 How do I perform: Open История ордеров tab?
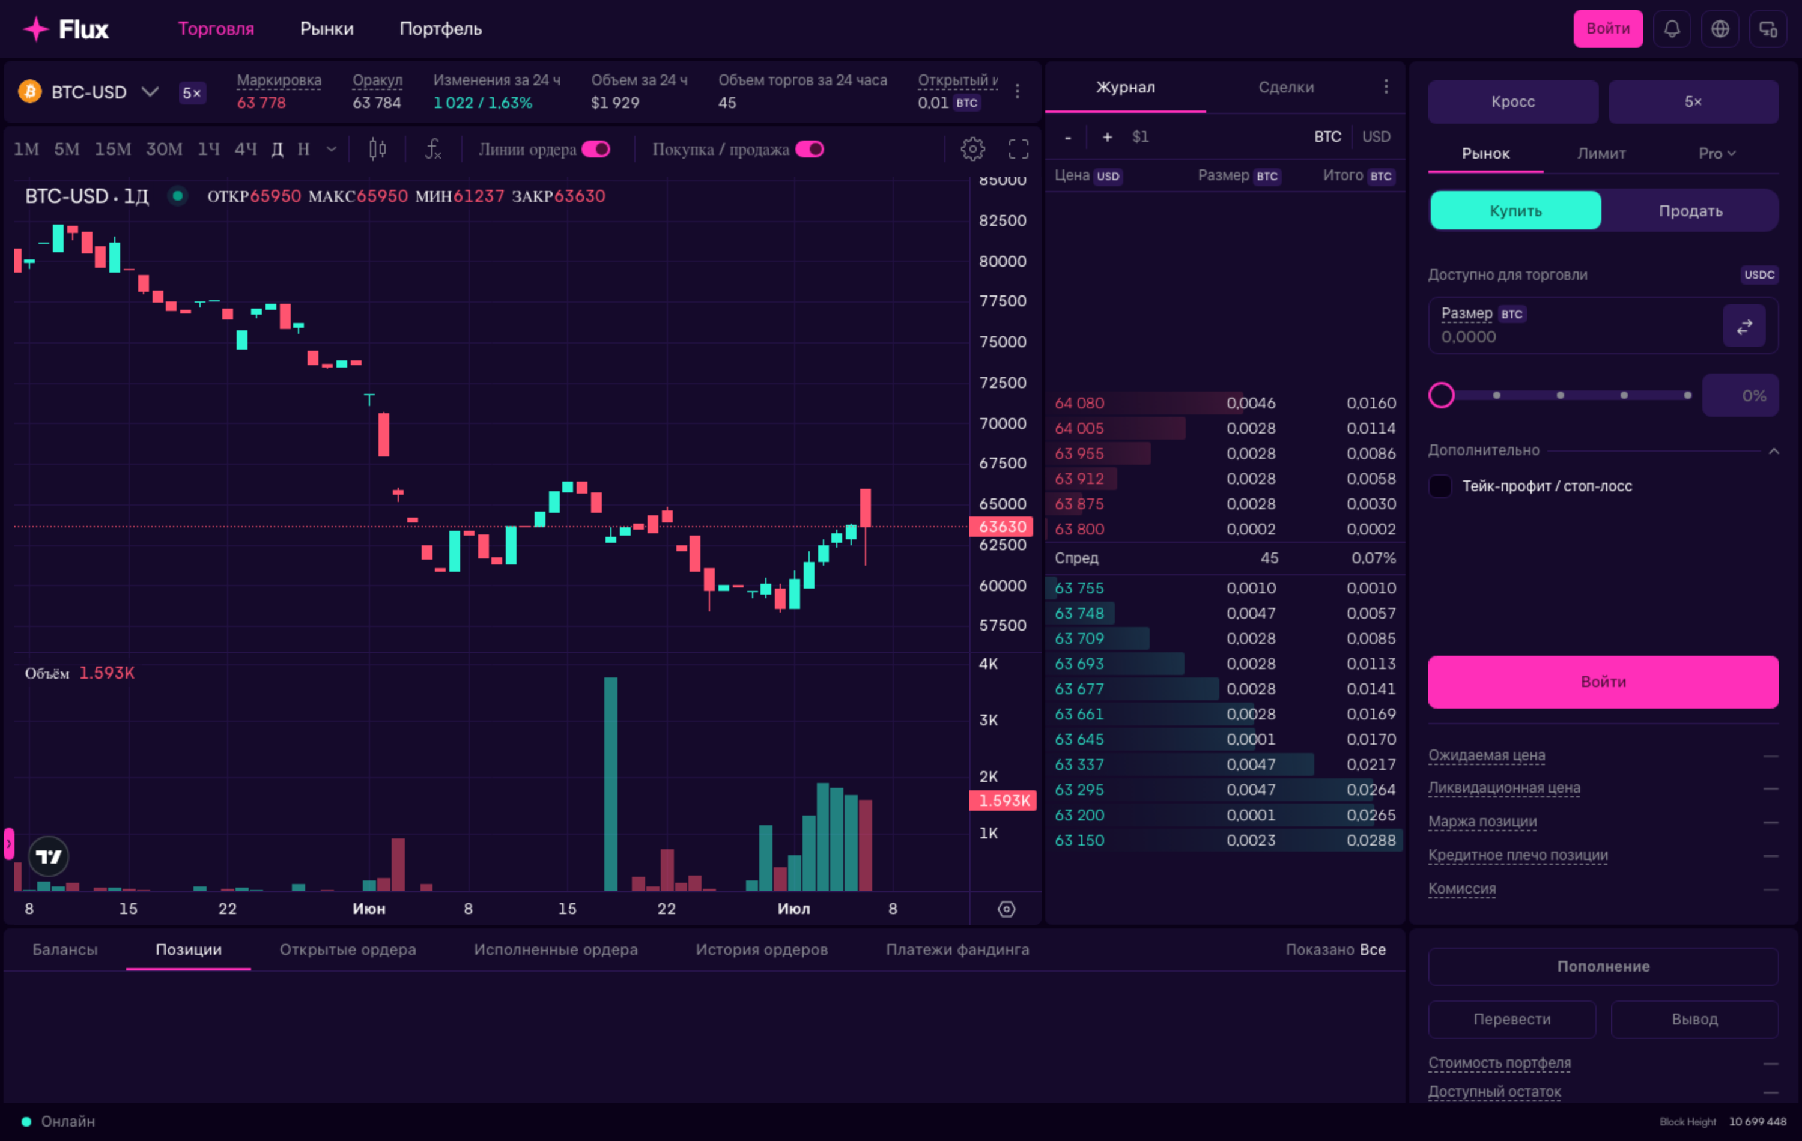761,949
